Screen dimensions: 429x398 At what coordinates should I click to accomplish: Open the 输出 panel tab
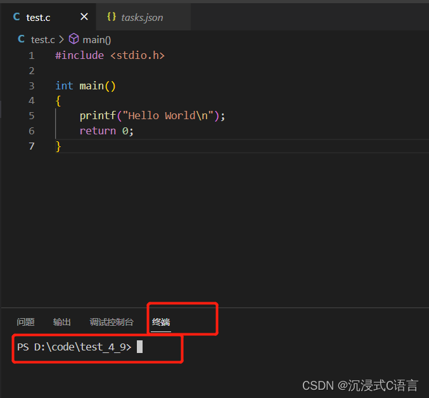click(62, 322)
